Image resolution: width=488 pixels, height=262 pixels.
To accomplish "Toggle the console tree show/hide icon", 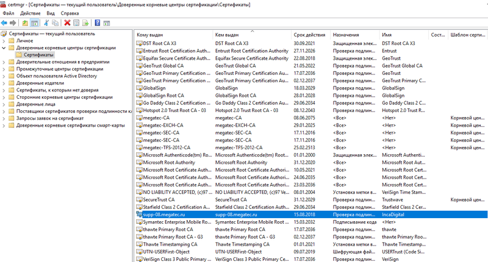I will pyautogui.click(x=34, y=23).
